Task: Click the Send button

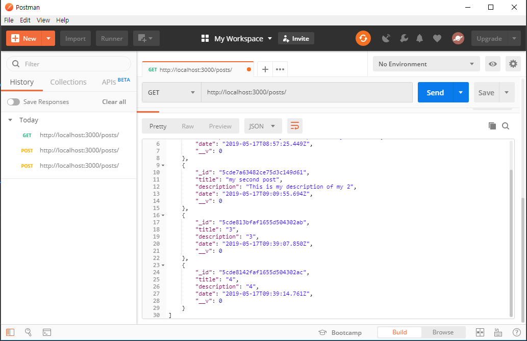Action: [435, 92]
